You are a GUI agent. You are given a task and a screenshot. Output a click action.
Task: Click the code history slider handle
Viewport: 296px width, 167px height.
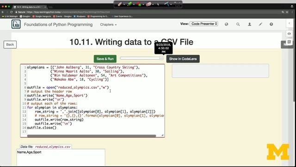(161, 58)
